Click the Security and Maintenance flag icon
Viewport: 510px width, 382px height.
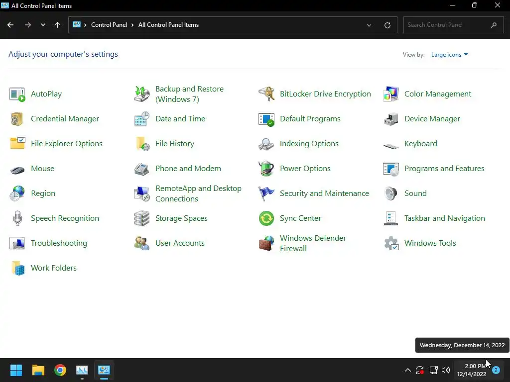coord(266,193)
